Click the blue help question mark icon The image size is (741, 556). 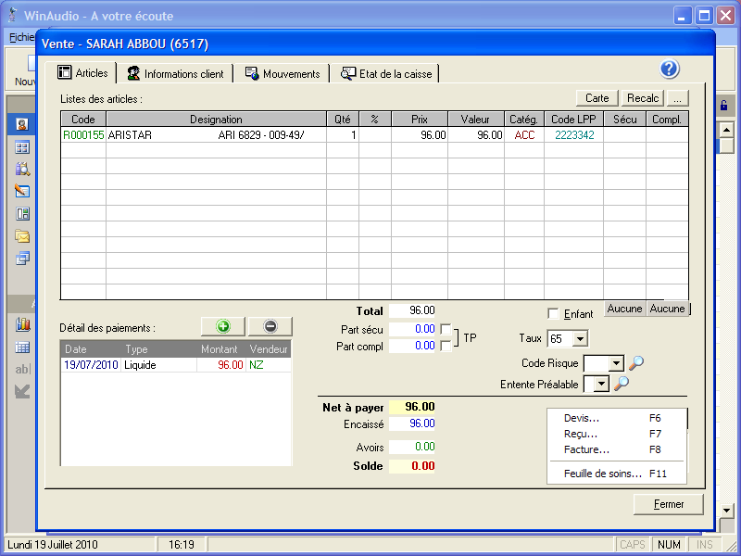670,69
